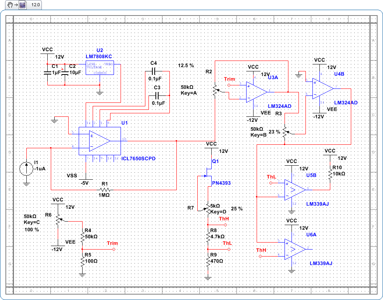
Task: Select capacitor C1 symbol (1µF)
Action: pyautogui.click(x=48, y=73)
